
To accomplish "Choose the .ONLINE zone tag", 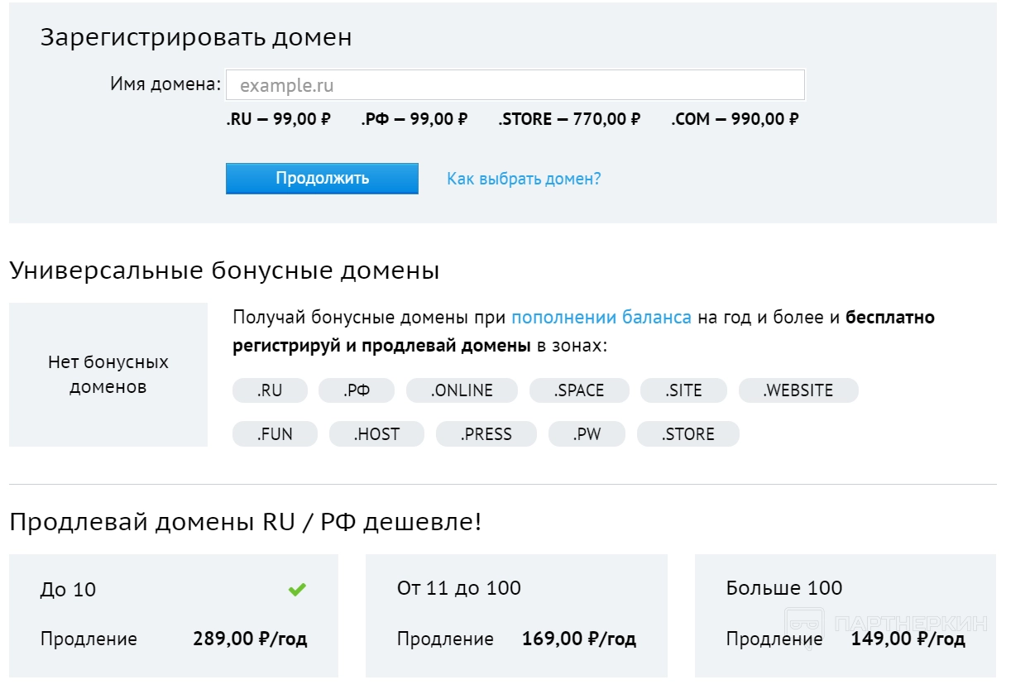I will coord(462,390).
